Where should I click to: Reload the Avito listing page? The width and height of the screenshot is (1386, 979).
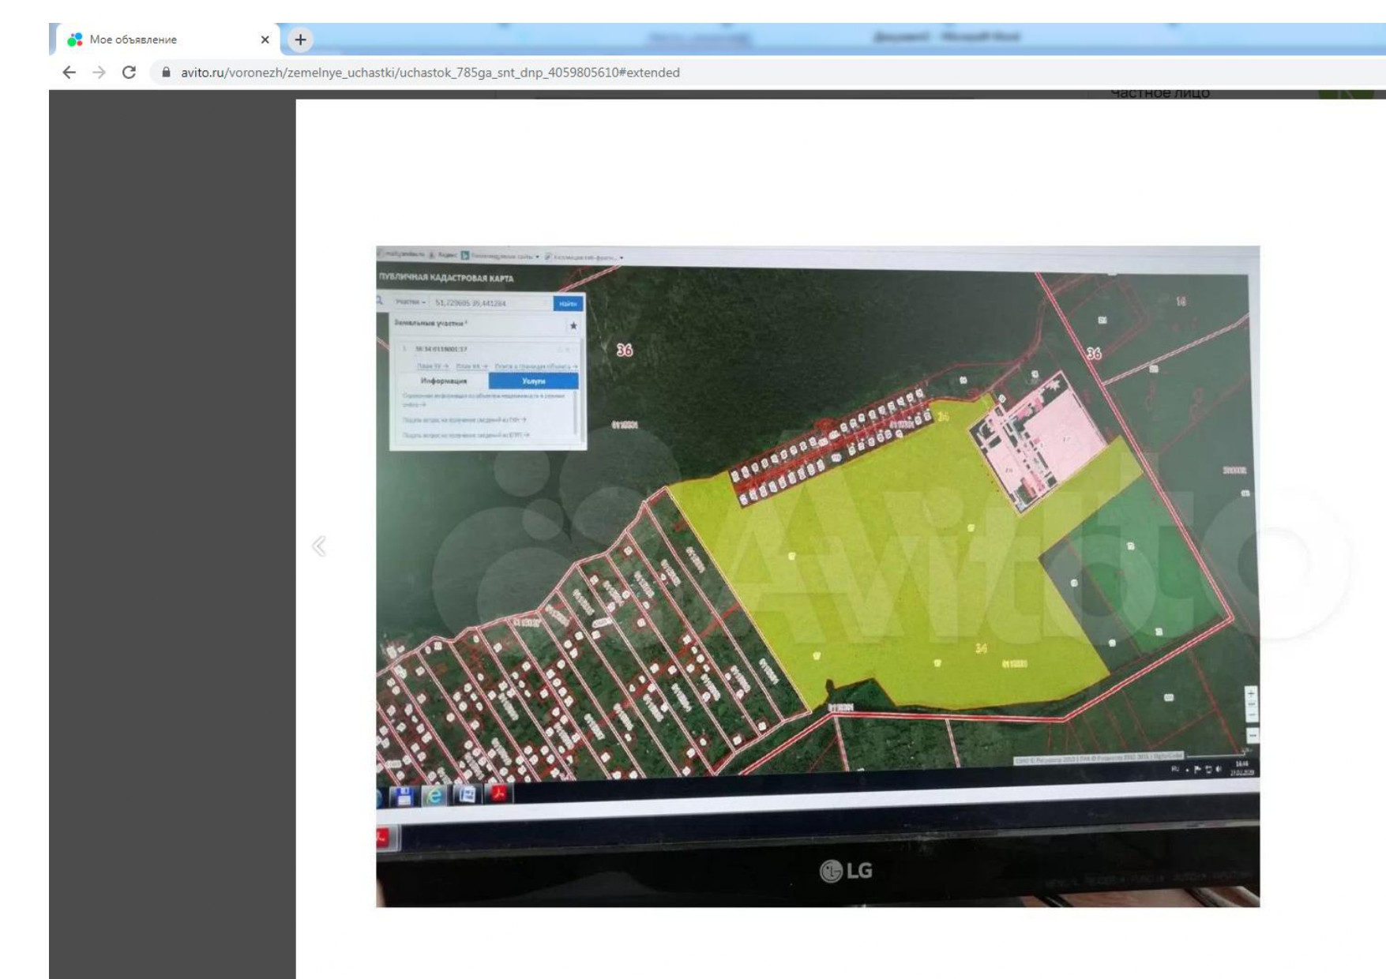point(129,73)
